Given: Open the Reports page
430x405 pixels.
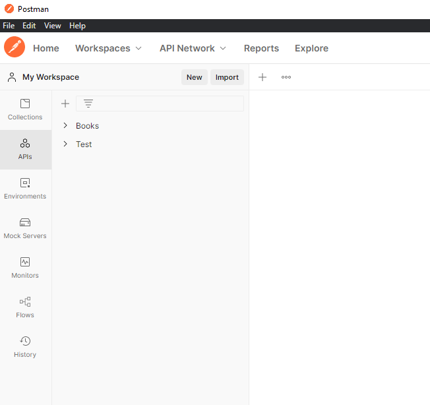Looking at the screenshot, I should pyautogui.click(x=261, y=48).
